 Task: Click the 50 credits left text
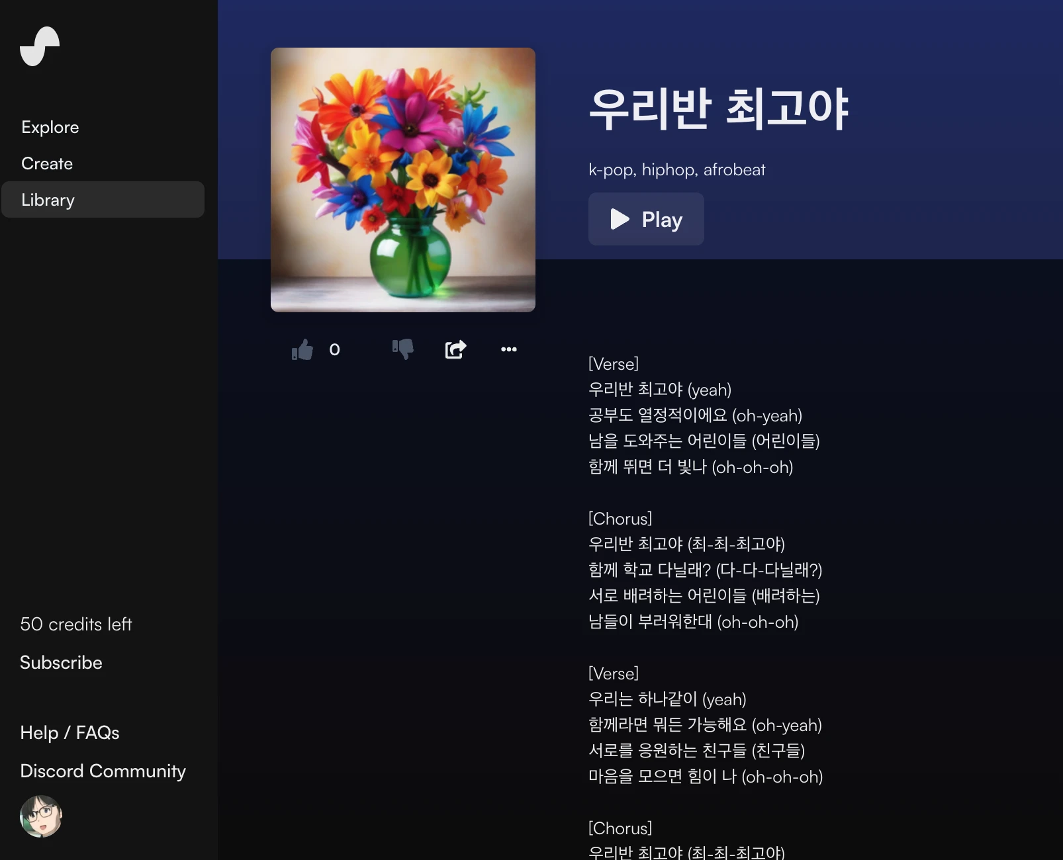pos(76,624)
